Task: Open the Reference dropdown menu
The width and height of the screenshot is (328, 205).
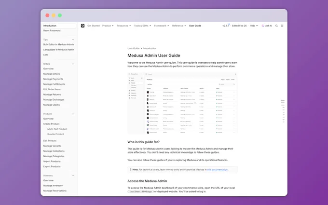Action: tap(179, 26)
